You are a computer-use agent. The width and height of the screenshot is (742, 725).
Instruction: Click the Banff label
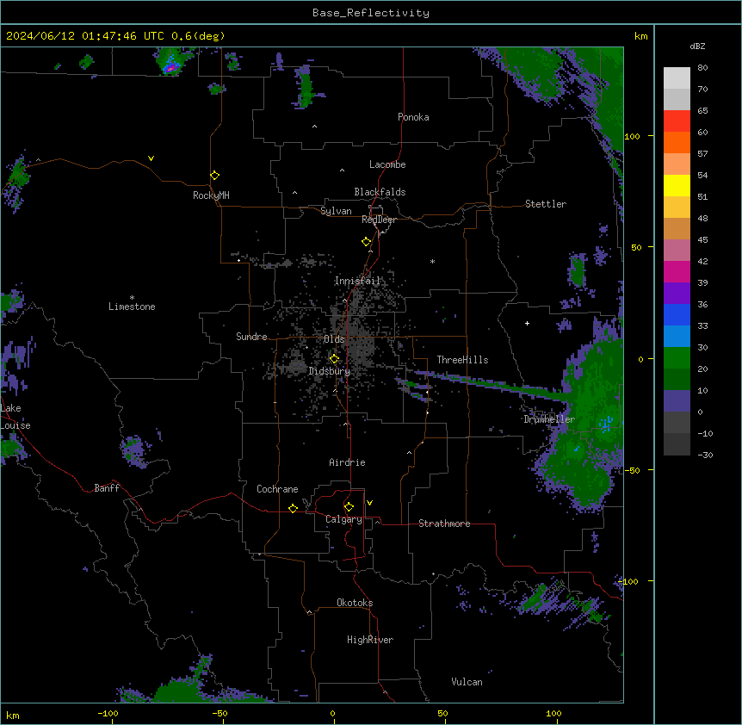click(x=107, y=488)
